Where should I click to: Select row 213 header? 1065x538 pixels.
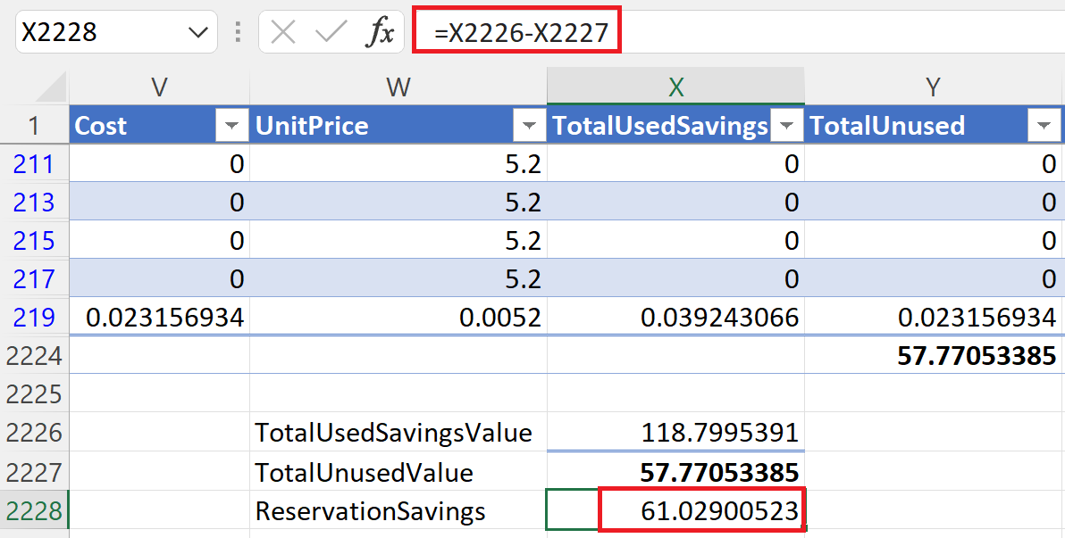[x=34, y=203]
